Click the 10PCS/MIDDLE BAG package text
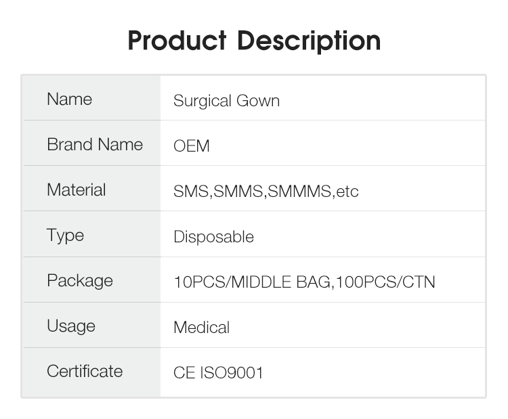Screen dimensions: 508x419 click(252, 282)
